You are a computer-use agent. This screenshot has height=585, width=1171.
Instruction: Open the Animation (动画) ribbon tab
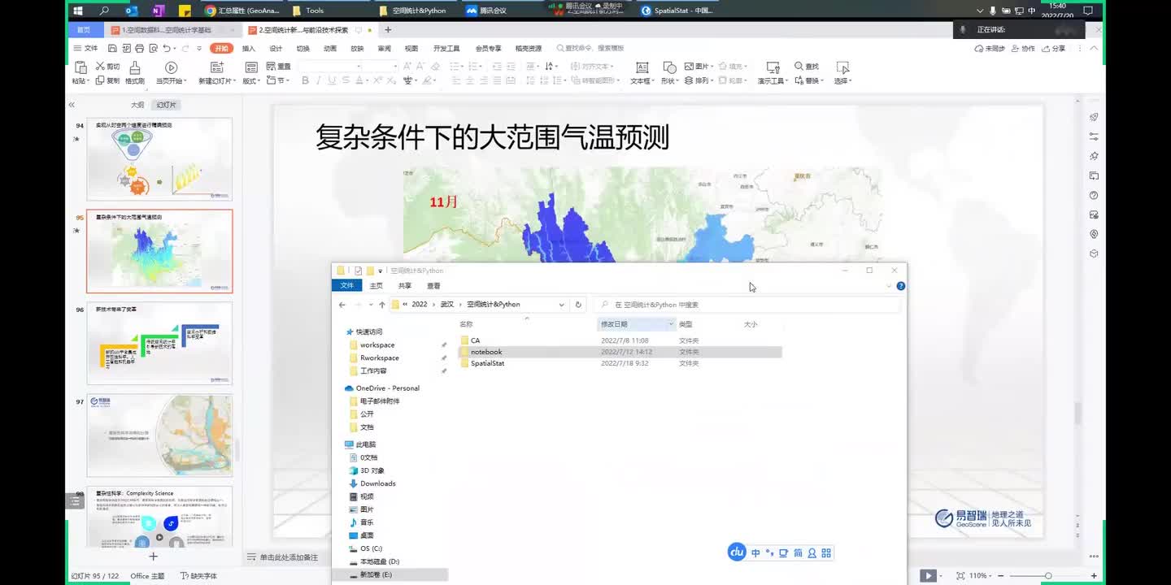tap(330, 49)
